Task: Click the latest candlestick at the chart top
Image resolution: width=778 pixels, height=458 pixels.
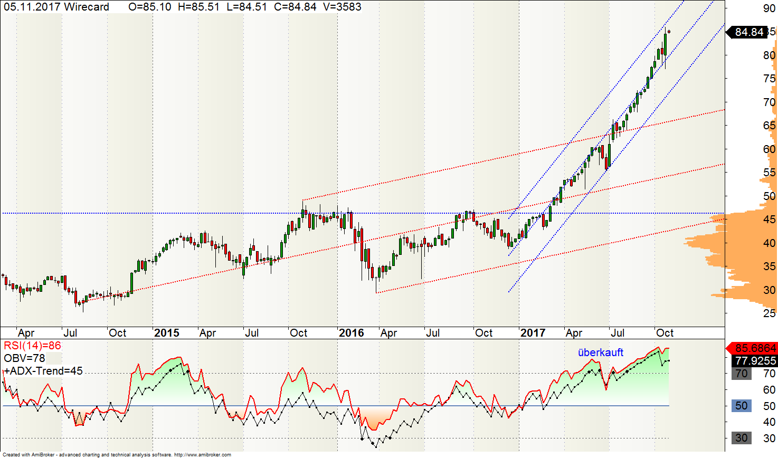Action: (669, 32)
